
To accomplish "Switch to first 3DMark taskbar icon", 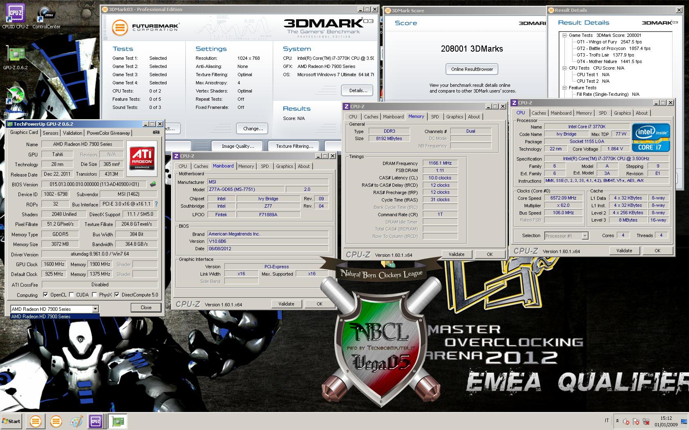I will coord(36,421).
